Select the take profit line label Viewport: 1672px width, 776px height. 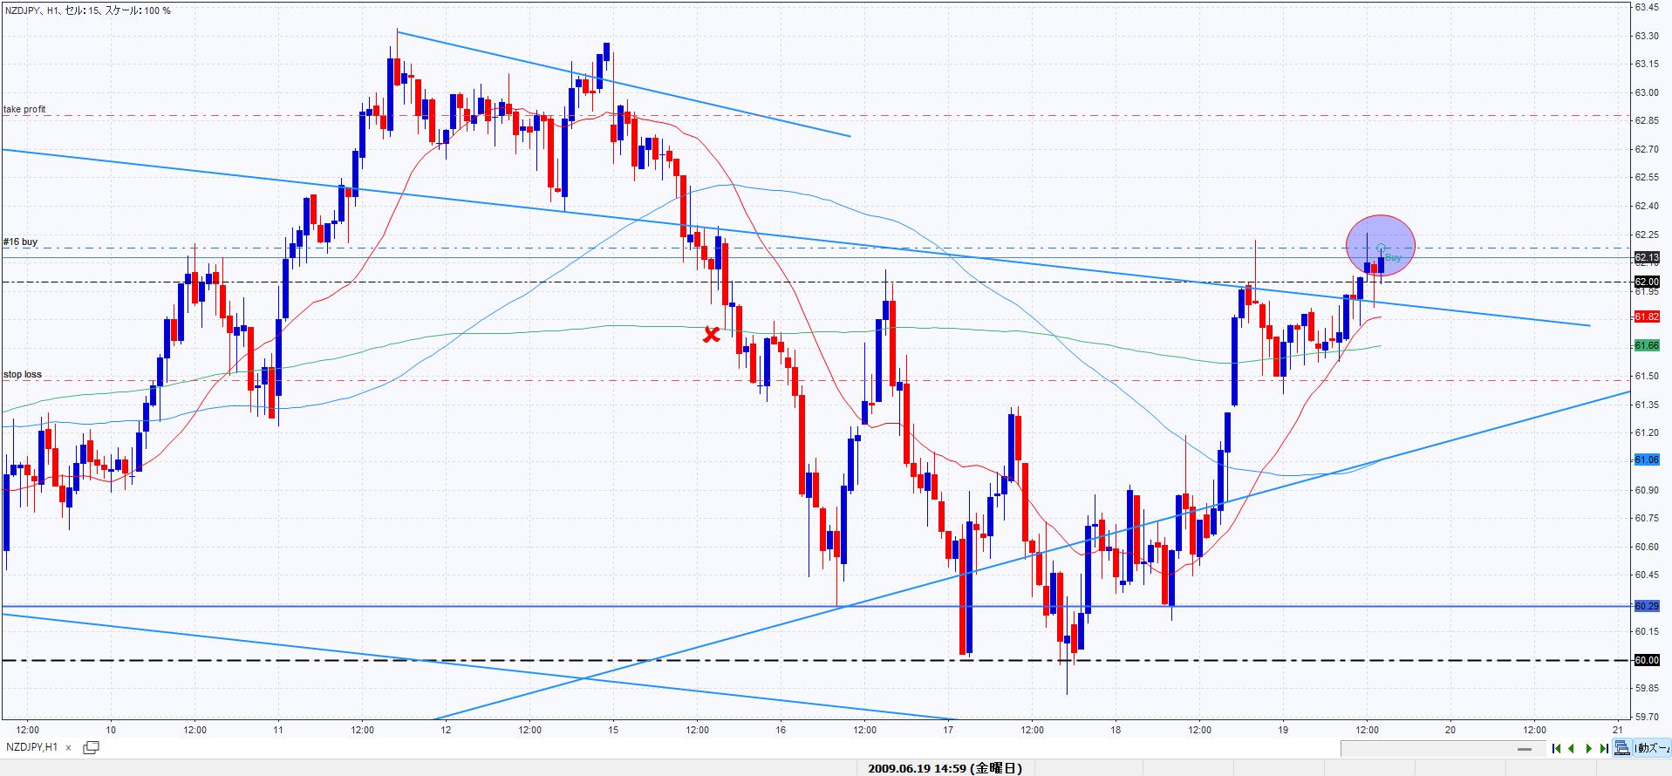(24, 109)
